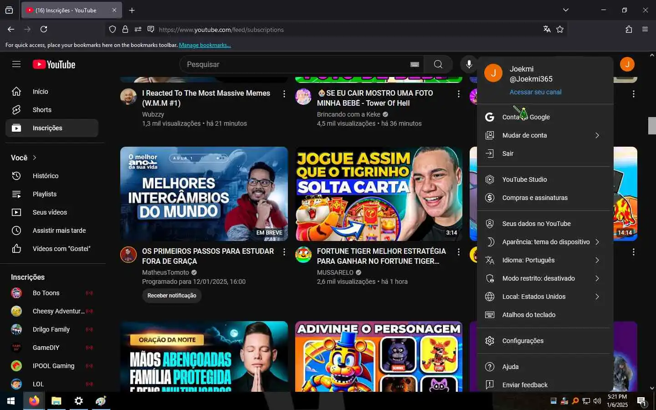656x410 pixels.
Task: Go to Início in sidebar
Action: pos(52,92)
